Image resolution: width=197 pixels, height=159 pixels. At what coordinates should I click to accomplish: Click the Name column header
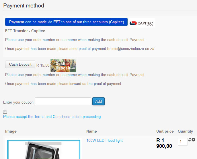pos(91,131)
